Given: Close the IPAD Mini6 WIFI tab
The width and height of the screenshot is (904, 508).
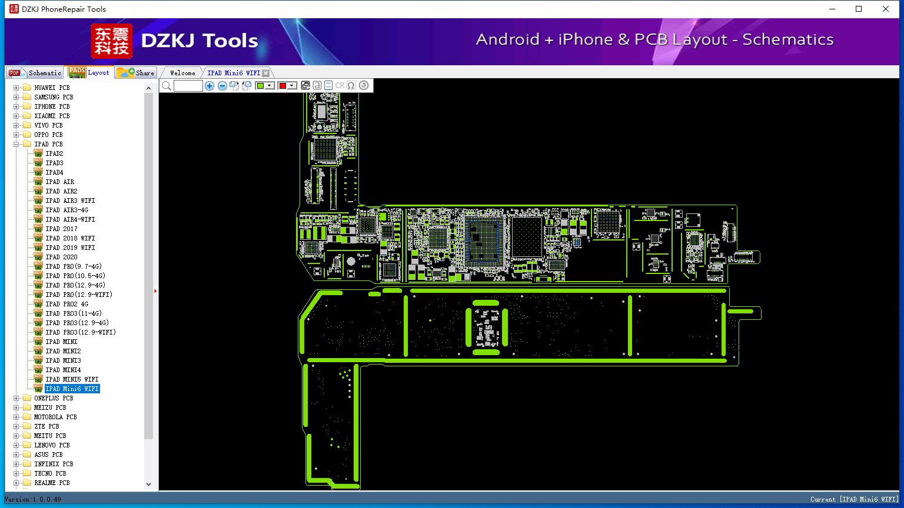Looking at the screenshot, I should click(x=266, y=73).
